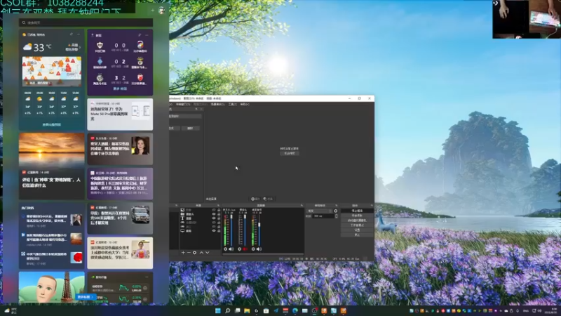Toggle lock of image source row

coord(219,210)
